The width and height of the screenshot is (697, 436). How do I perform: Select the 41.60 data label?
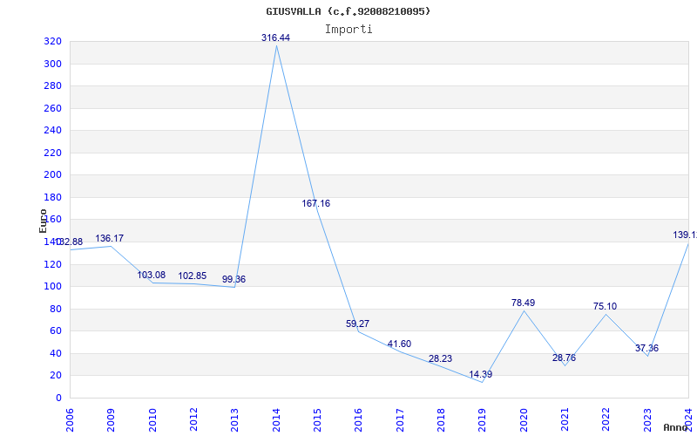(399, 344)
